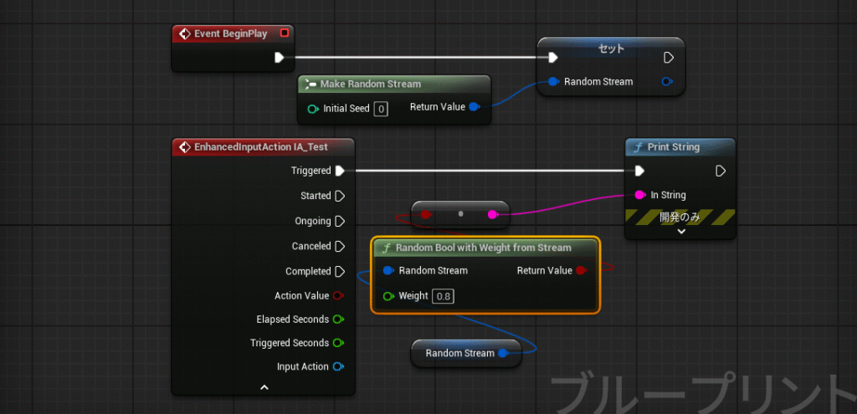
Task: Click Random Stream output pin on セット node
Action: pos(667,81)
